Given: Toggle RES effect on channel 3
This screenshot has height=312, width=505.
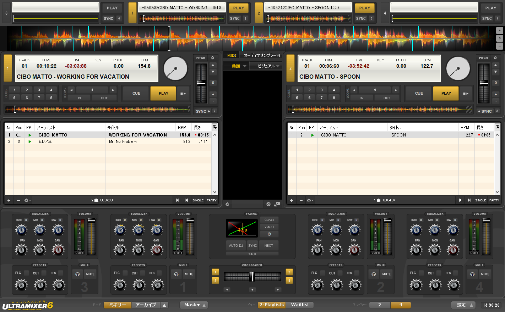Looking at the screenshot, I should tap(61, 273).
